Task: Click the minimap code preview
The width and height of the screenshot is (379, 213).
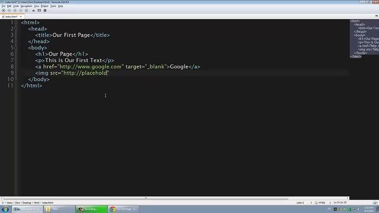Action: point(364,38)
